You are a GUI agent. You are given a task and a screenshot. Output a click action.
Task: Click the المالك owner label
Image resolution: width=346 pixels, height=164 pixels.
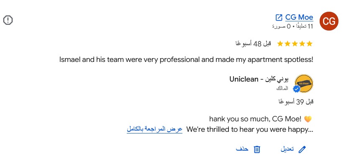(282, 89)
